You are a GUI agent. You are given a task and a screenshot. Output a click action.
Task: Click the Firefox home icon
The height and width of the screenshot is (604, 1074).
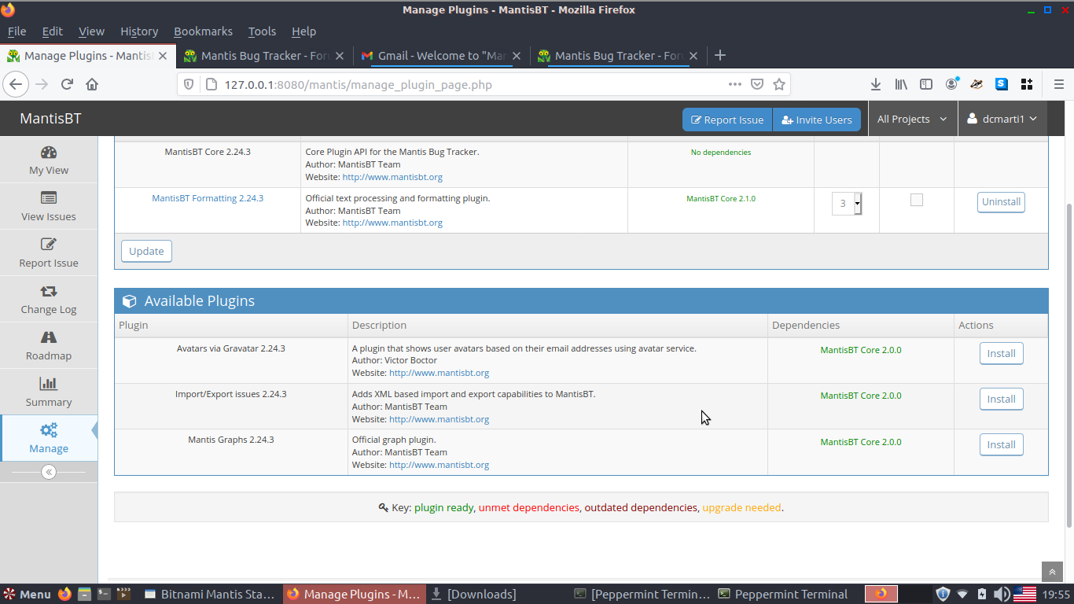[x=92, y=84]
